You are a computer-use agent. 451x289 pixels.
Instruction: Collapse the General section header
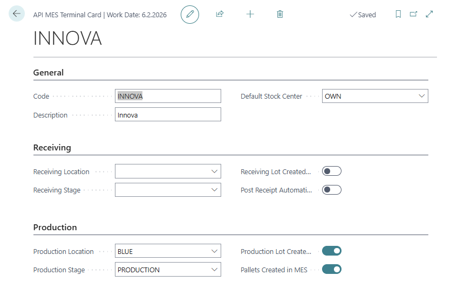coord(49,73)
